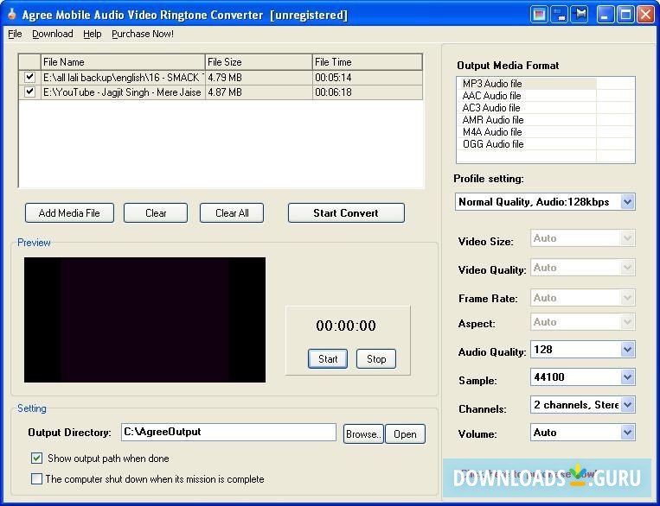
Task: Click the File Name column header
Action: 123,62
